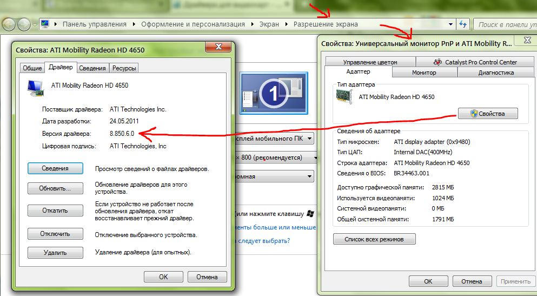The width and height of the screenshot is (537, 296).
Task: Click the refresh icon beside the address bar
Action: [463, 24]
